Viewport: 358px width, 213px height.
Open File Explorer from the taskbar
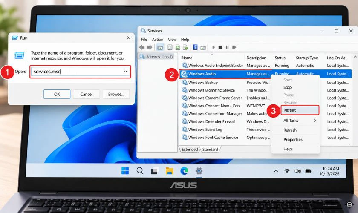(170, 171)
